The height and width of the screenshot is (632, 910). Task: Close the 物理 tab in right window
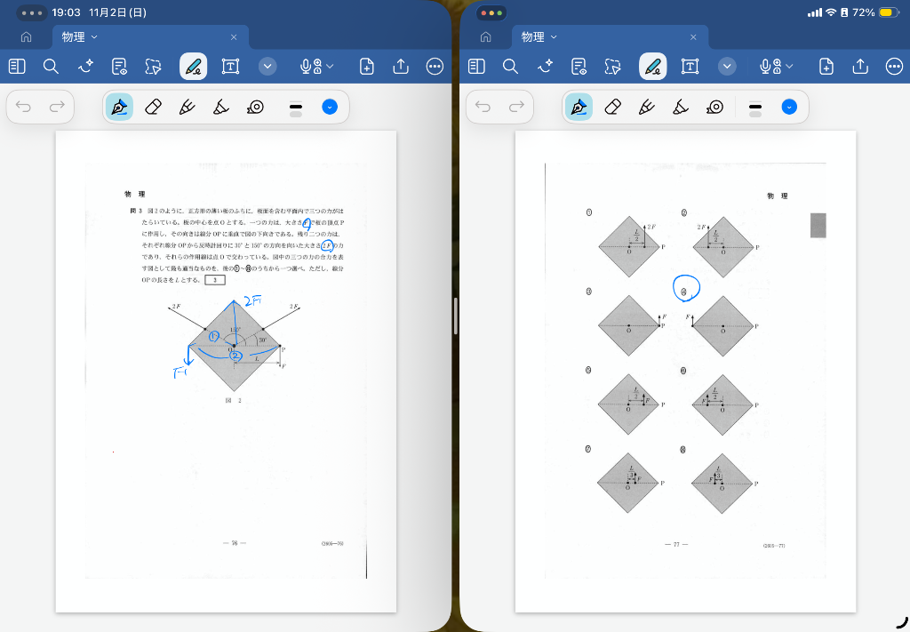coord(693,37)
